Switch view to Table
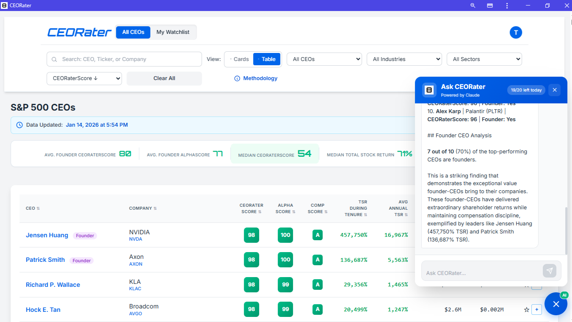The height and width of the screenshot is (322, 572). click(x=267, y=59)
